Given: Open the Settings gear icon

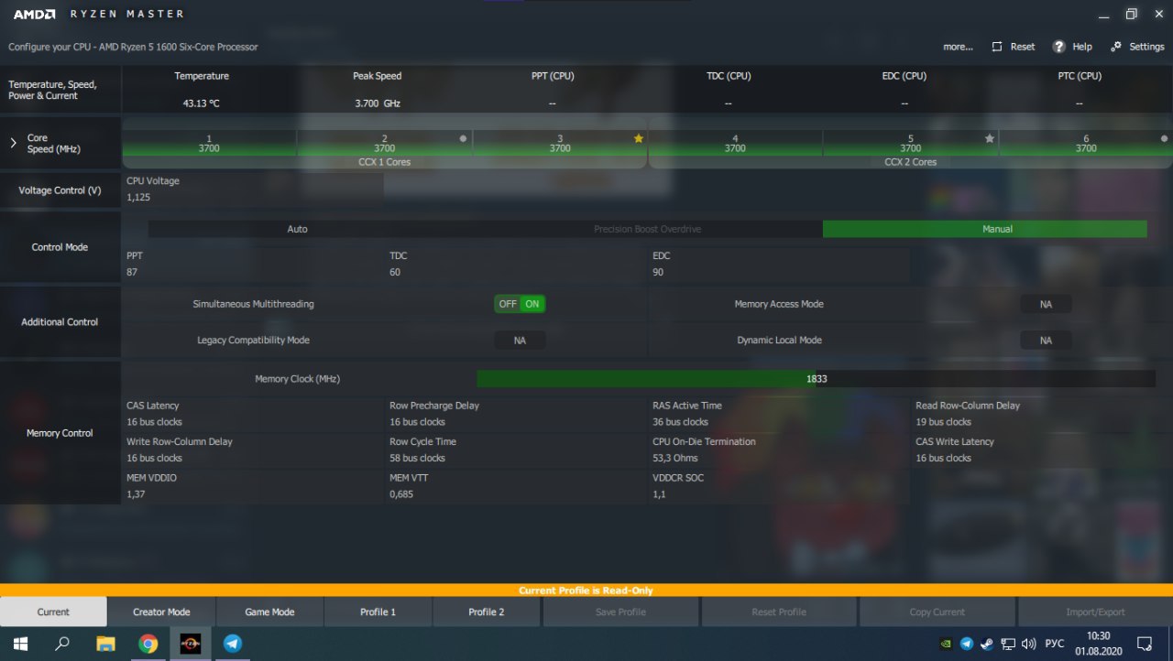Looking at the screenshot, I should click(x=1116, y=47).
